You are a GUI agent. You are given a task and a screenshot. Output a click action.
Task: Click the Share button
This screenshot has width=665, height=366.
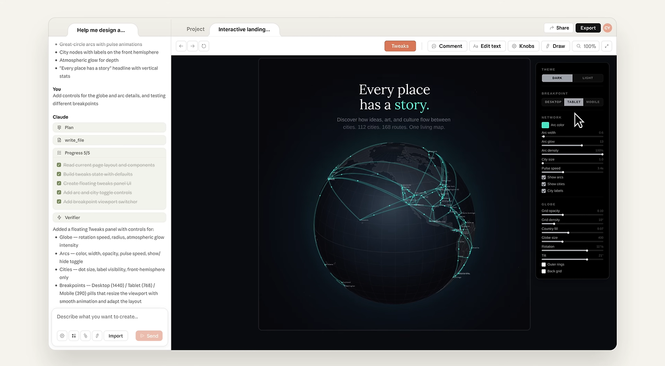pos(559,28)
